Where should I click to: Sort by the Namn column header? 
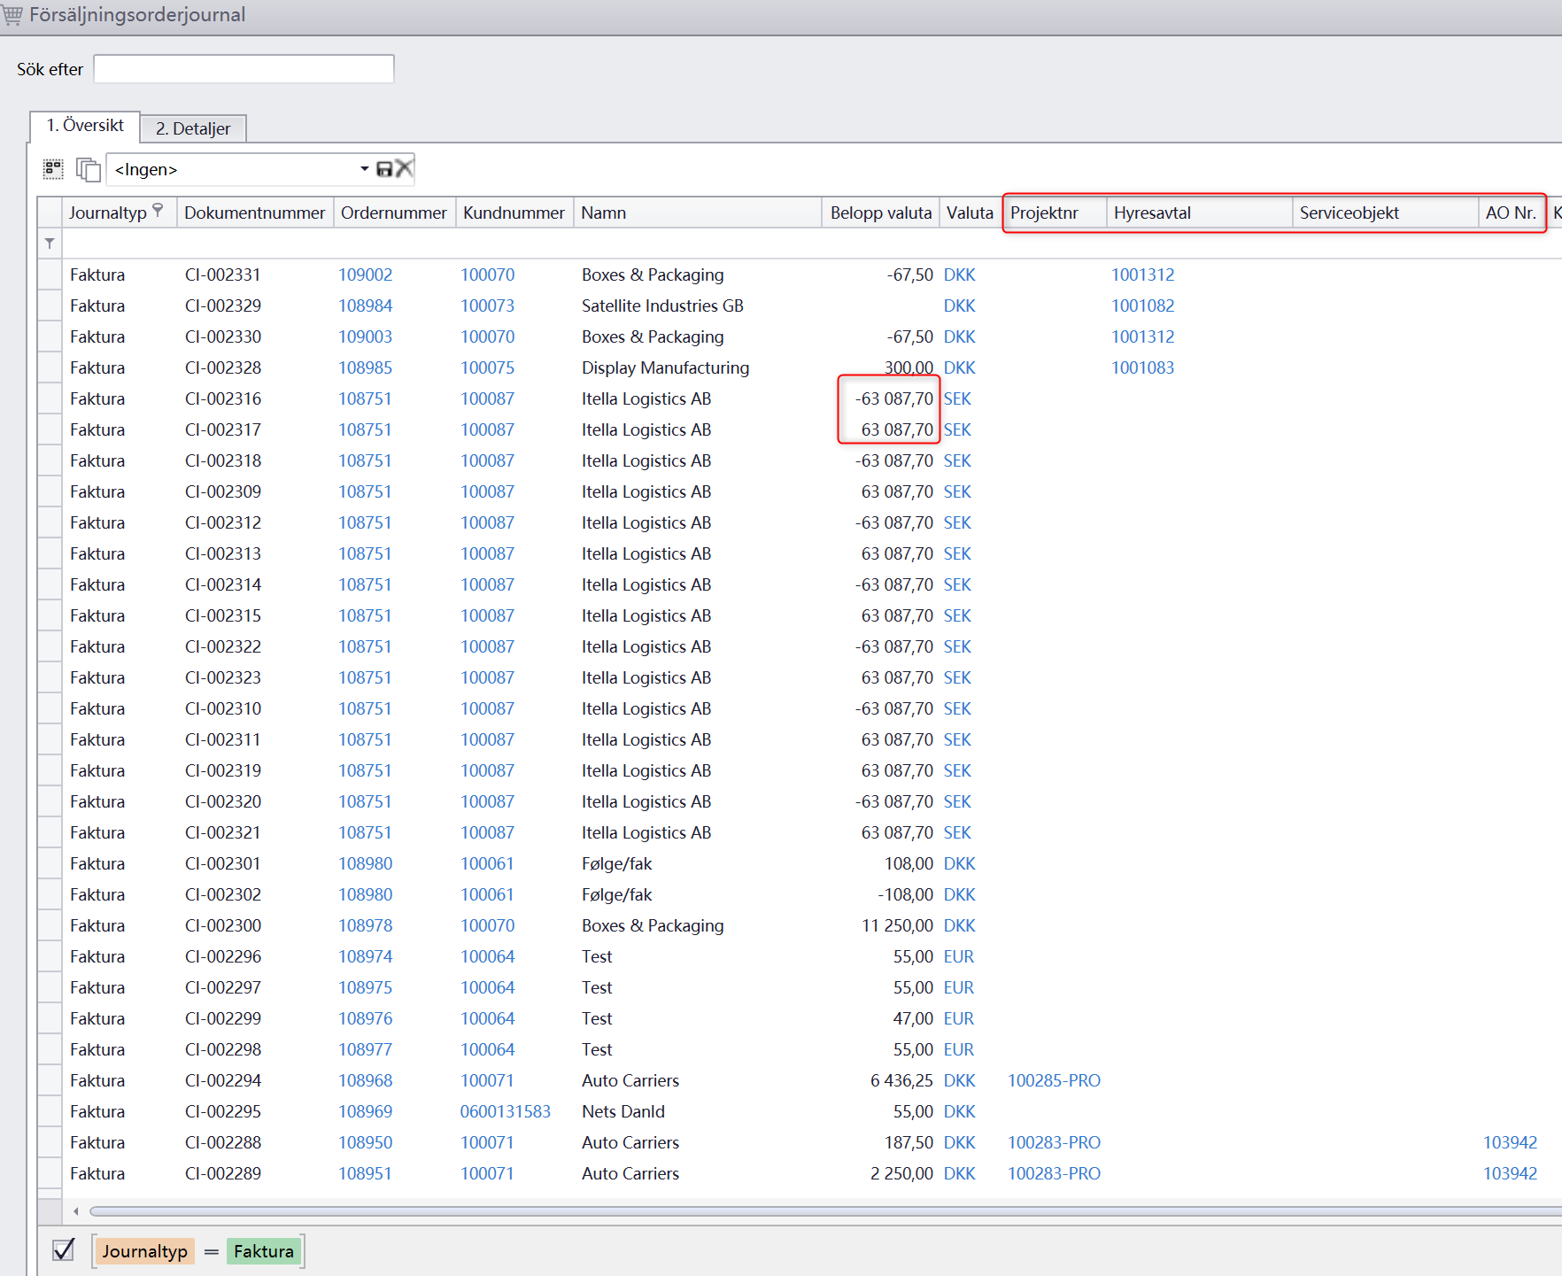(698, 213)
